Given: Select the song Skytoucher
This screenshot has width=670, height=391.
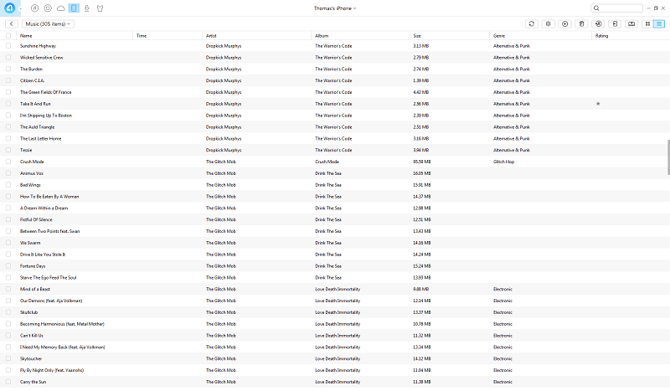Looking at the screenshot, I should [x=31, y=358].
